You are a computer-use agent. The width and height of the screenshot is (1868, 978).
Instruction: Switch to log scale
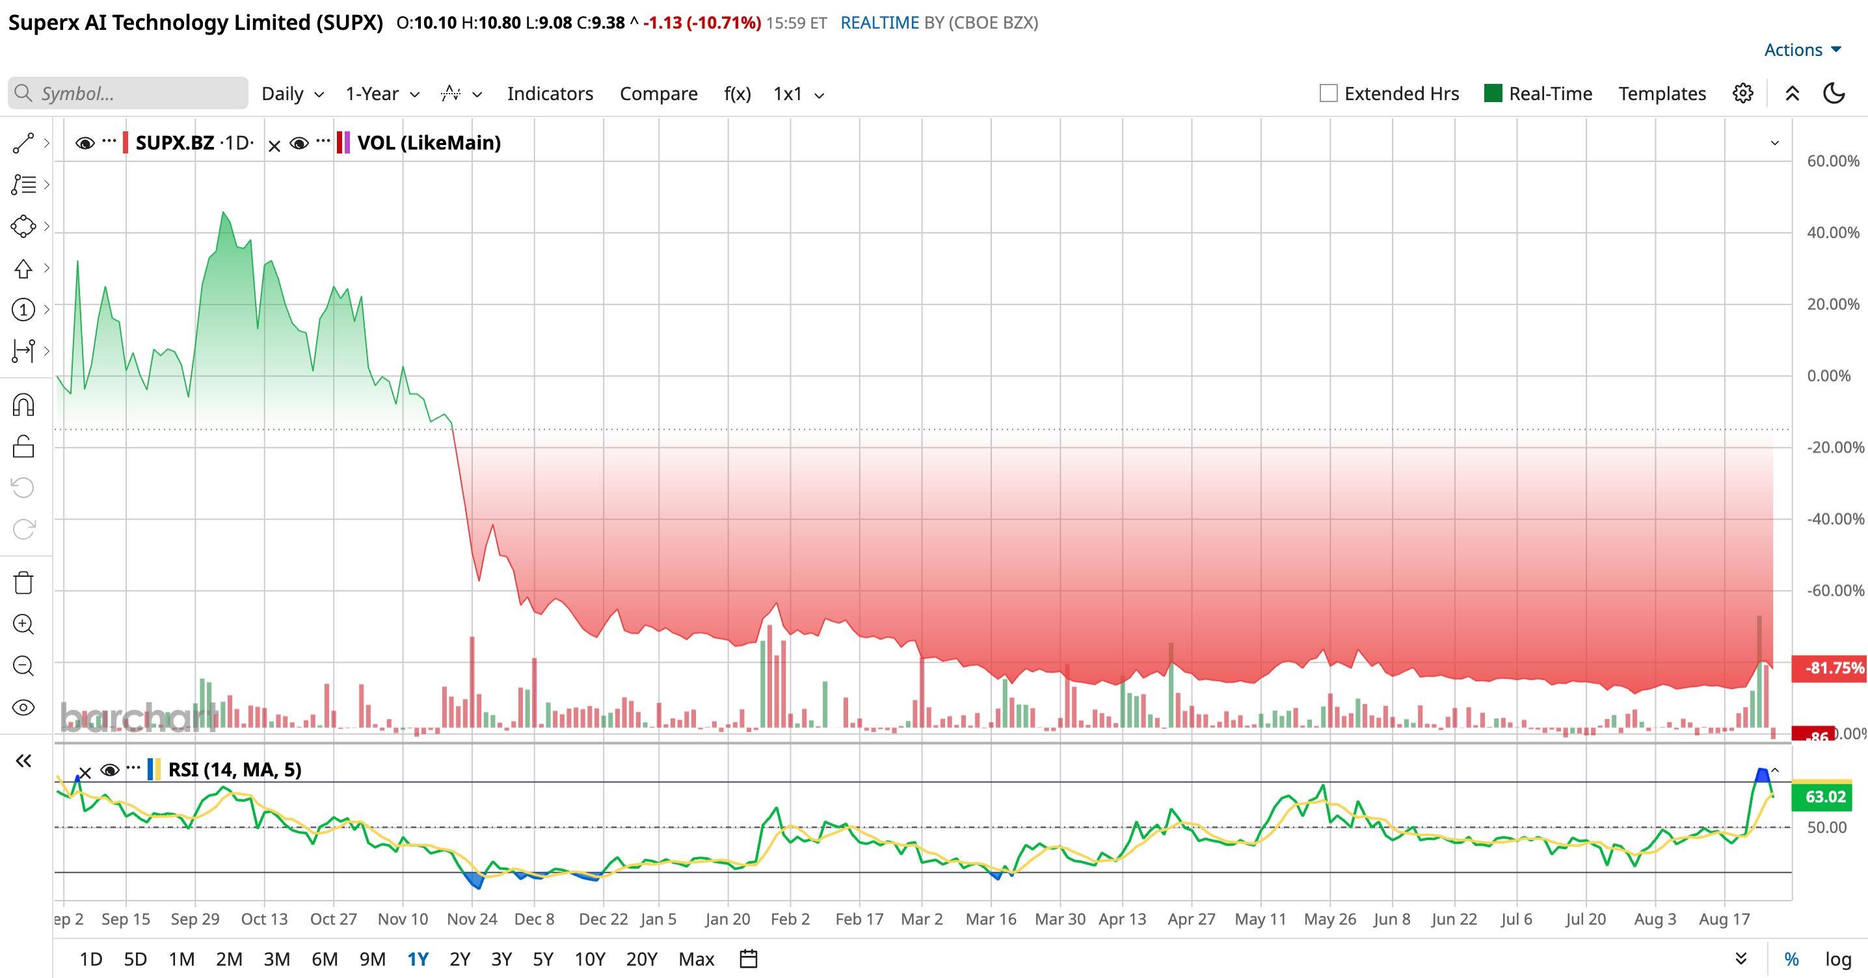tap(1838, 959)
